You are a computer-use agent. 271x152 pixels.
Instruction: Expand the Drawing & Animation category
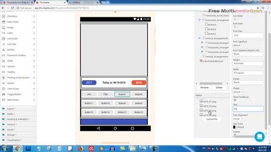click(18, 119)
